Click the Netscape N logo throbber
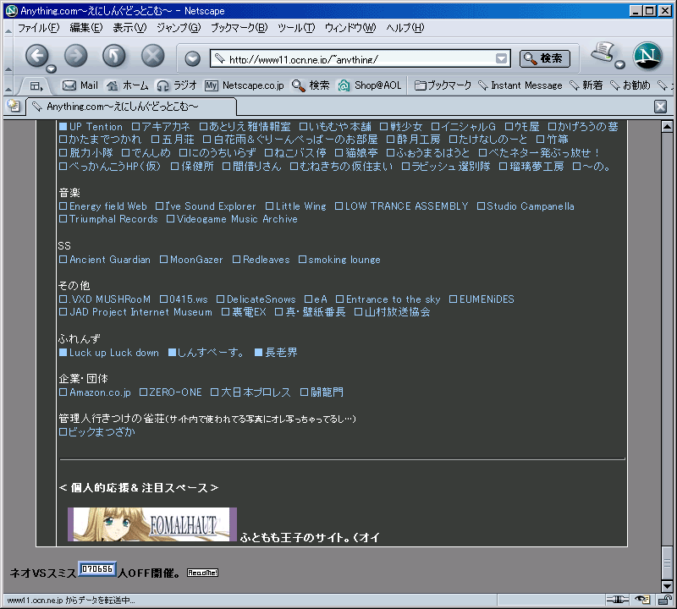 647,56
